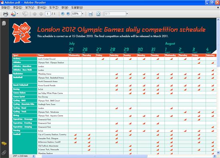Go to next page arrow
Viewport: 220px width, 158px height.
click(41, 14)
